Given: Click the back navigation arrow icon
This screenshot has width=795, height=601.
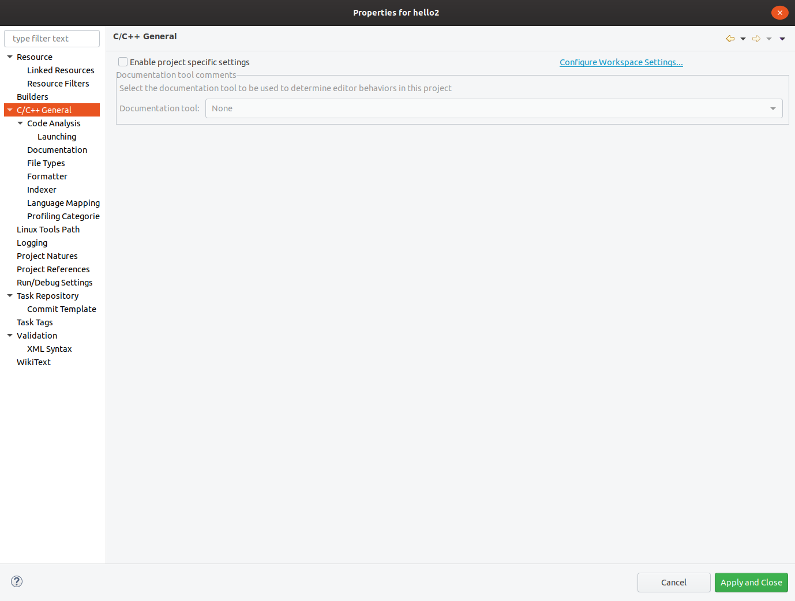Looking at the screenshot, I should 729,39.
